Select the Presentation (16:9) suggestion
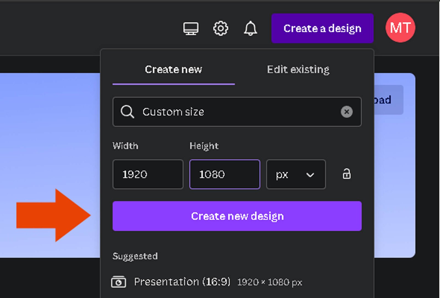 coord(237,282)
